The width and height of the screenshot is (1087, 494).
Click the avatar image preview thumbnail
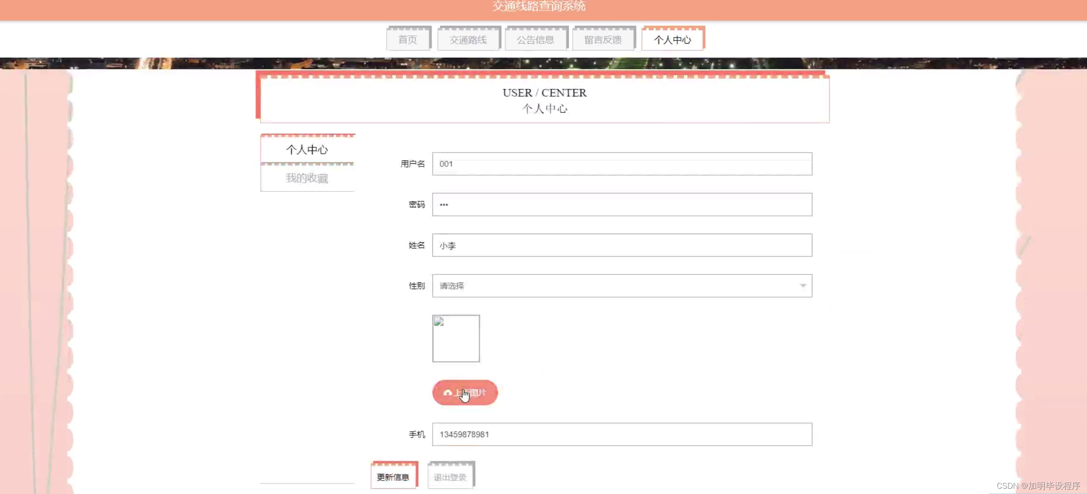(x=456, y=338)
